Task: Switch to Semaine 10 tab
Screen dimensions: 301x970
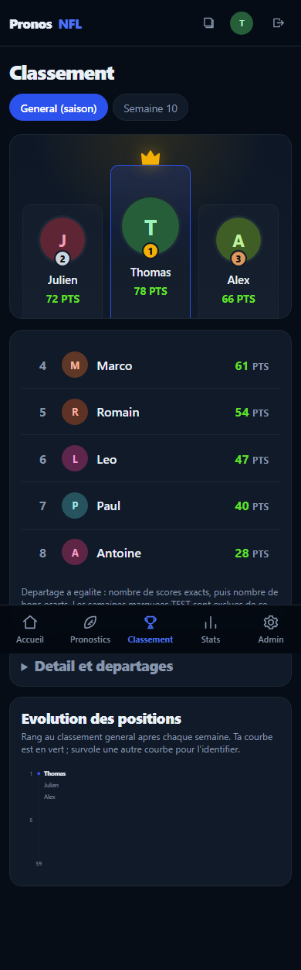Action: [x=150, y=108]
